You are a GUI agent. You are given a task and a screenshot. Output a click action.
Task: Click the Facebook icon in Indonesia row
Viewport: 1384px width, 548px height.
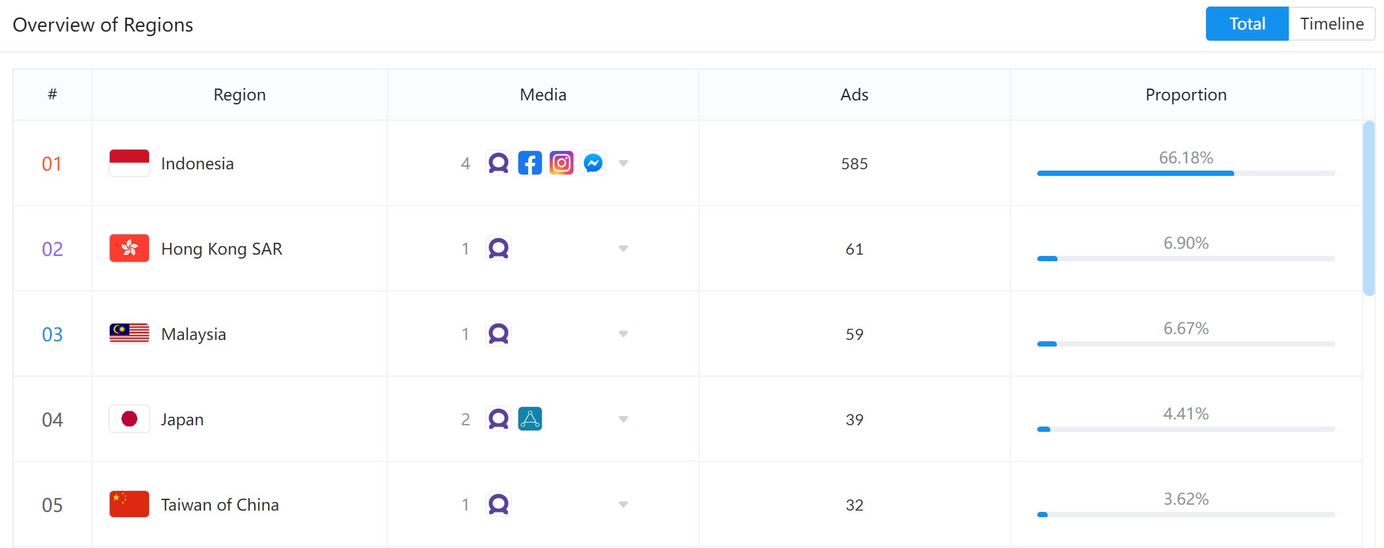click(x=530, y=163)
